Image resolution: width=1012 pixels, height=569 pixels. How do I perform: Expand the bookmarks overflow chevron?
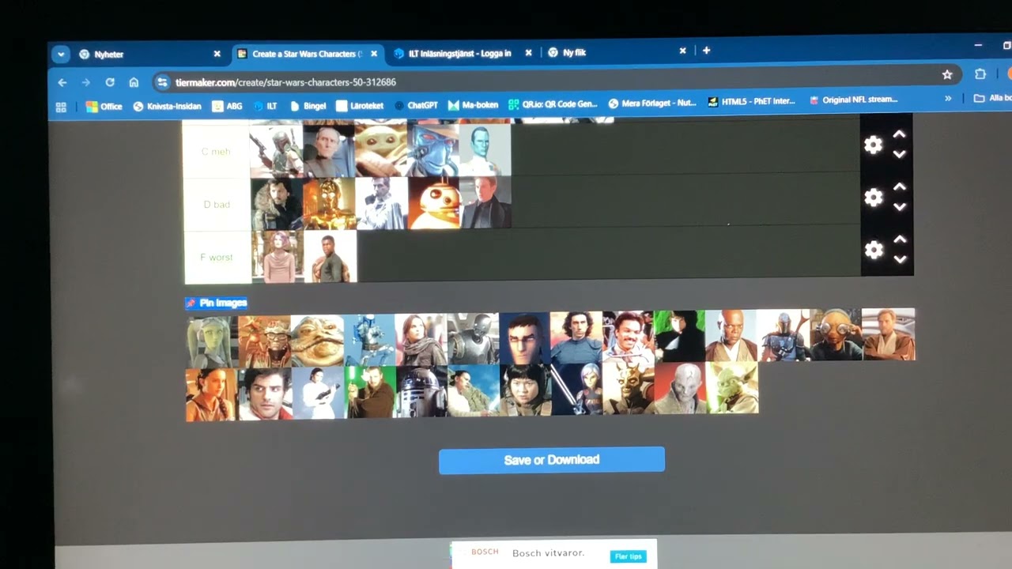(948, 99)
